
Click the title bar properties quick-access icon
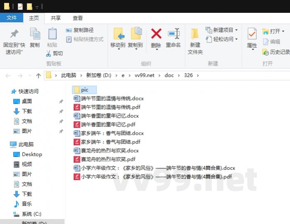click(x=20, y=7)
